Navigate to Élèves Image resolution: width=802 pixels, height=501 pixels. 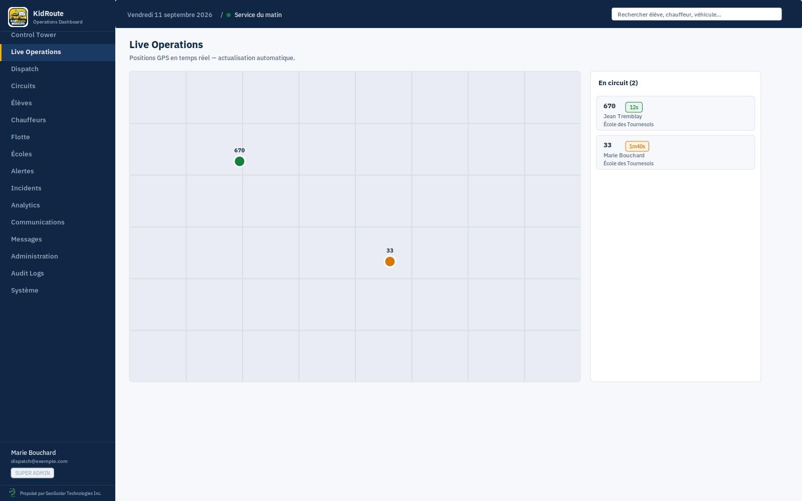click(x=58, y=103)
